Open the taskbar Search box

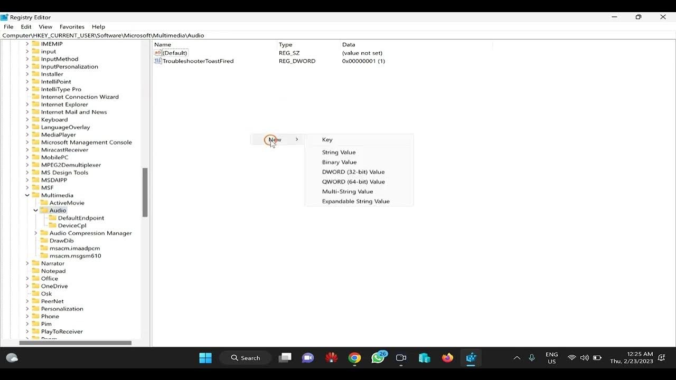tap(246, 358)
